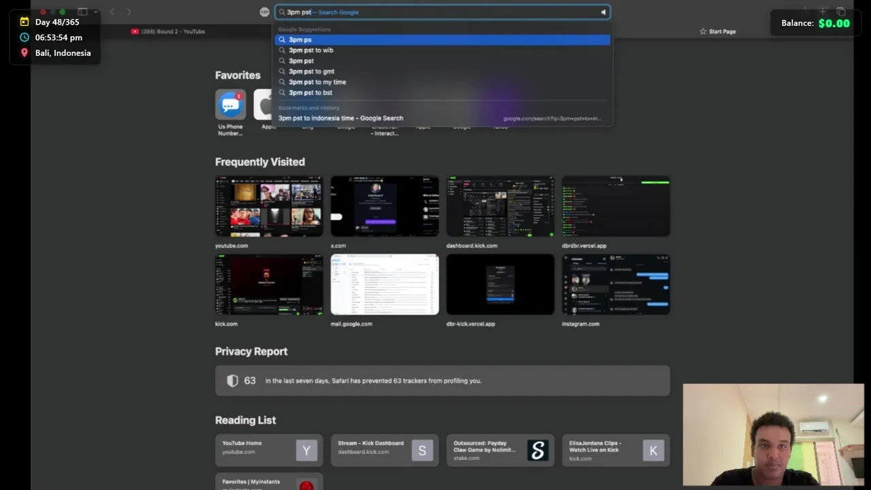Click the ad blocker extension icon
The width and height of the screenshot is (871, 490).
point(265,12)
